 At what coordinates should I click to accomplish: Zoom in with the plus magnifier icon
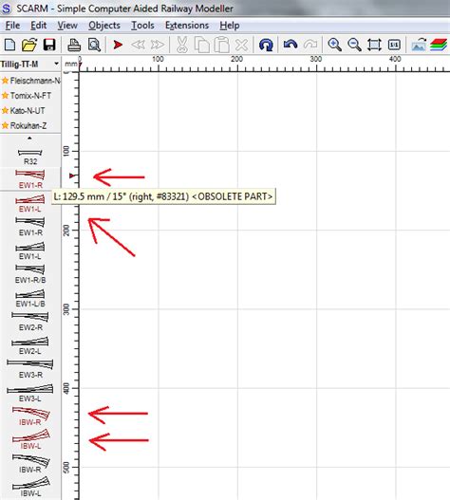tap(334, 45)
